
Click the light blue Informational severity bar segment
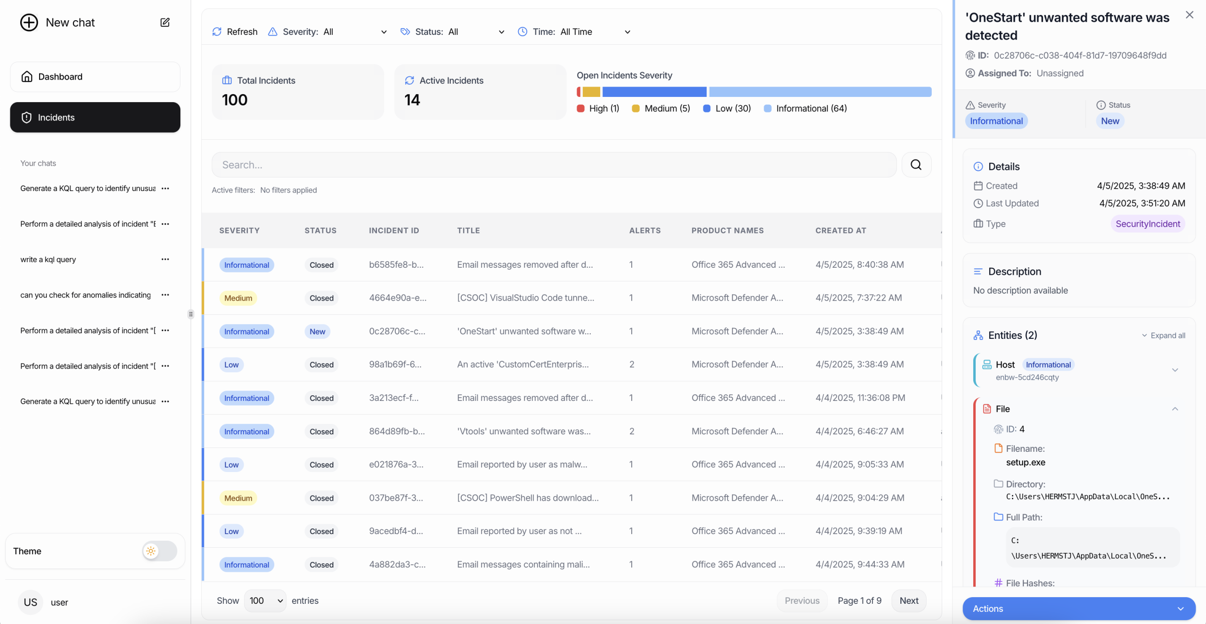(820, 92)
